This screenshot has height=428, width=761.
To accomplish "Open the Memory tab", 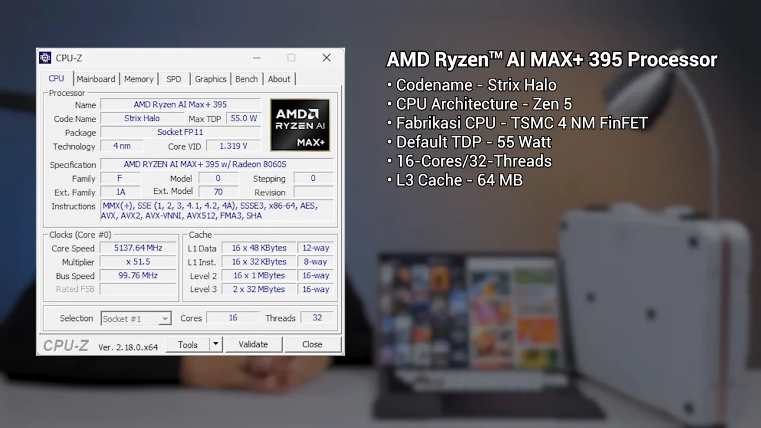I will pos(139,79).
